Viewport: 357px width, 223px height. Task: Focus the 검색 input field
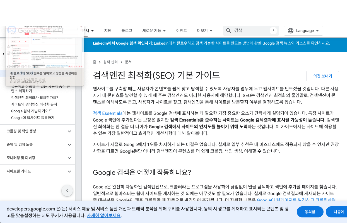[x=251, y=31]
